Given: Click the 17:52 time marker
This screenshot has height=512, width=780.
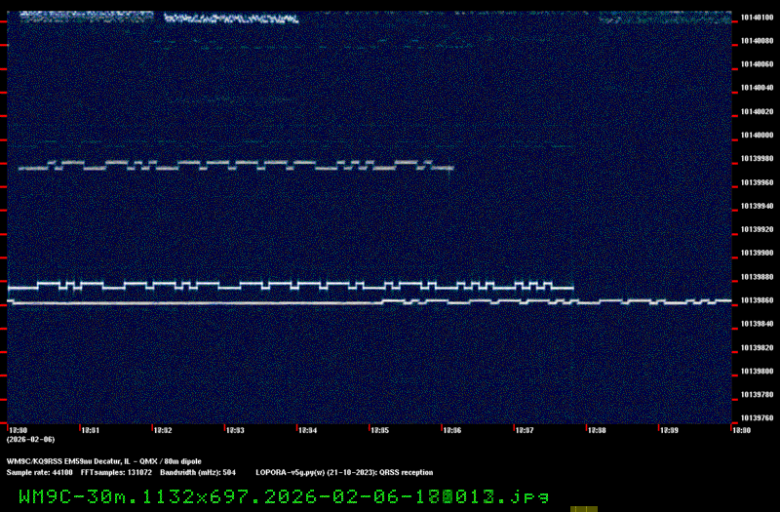Looking at the screenshot, I should click(163, 429).
